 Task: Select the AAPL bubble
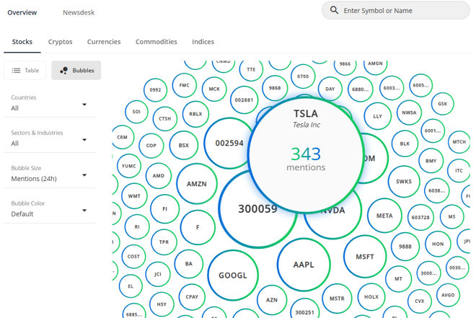coord(304,265)
